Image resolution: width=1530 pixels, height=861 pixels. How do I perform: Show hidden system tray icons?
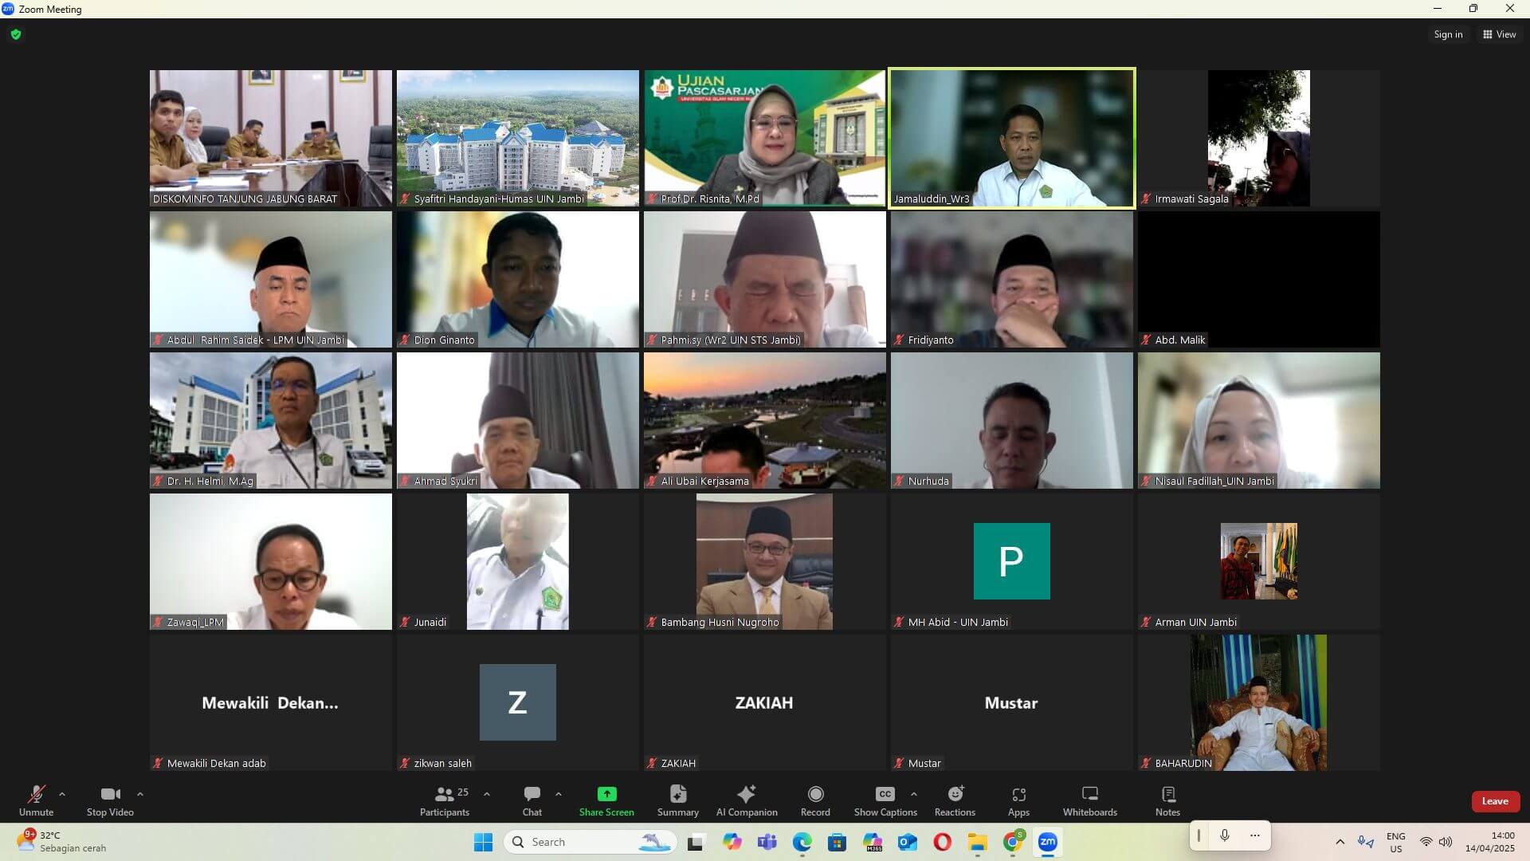point(1340,842)
